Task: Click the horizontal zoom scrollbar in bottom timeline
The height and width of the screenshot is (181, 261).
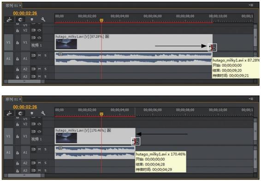Action: pos(24,175)
